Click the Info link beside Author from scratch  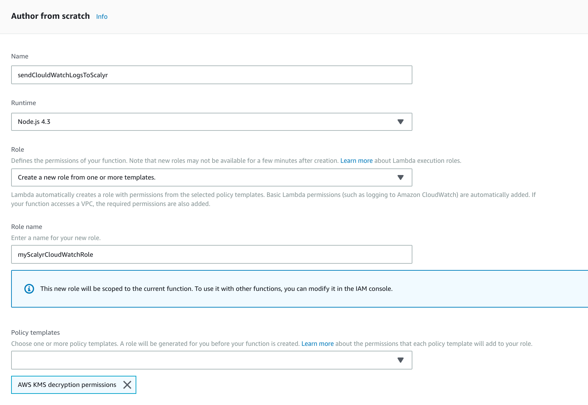tap(102, 16)
